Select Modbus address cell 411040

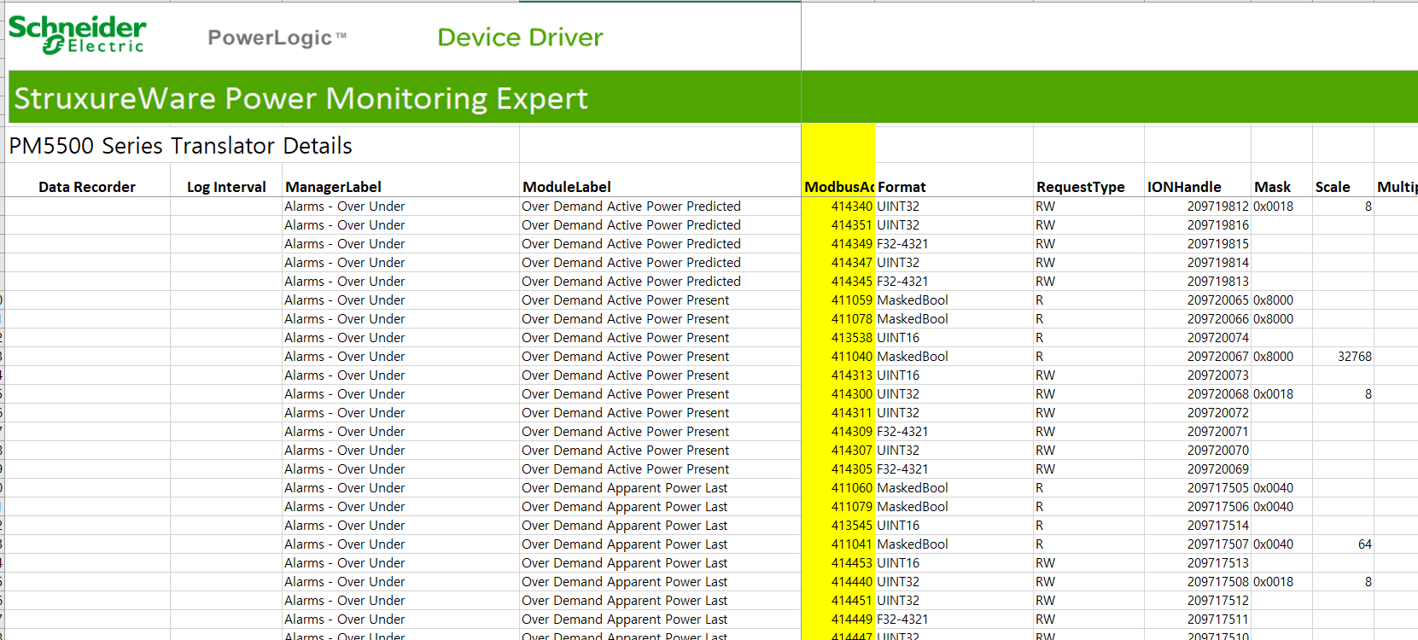coord(838,357)
